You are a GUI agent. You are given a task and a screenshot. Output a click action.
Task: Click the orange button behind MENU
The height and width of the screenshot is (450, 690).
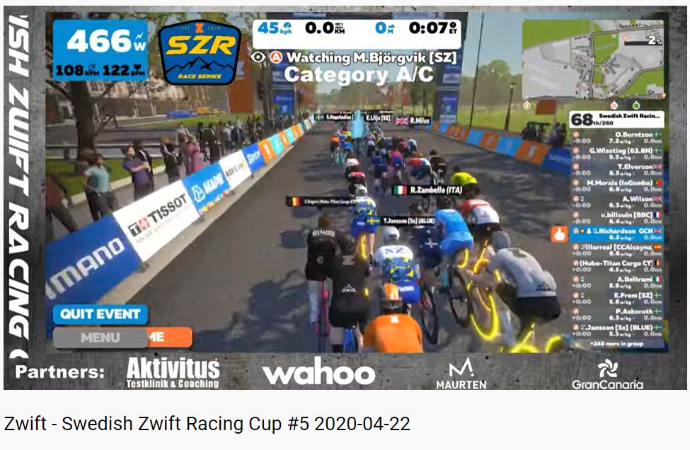170,337
